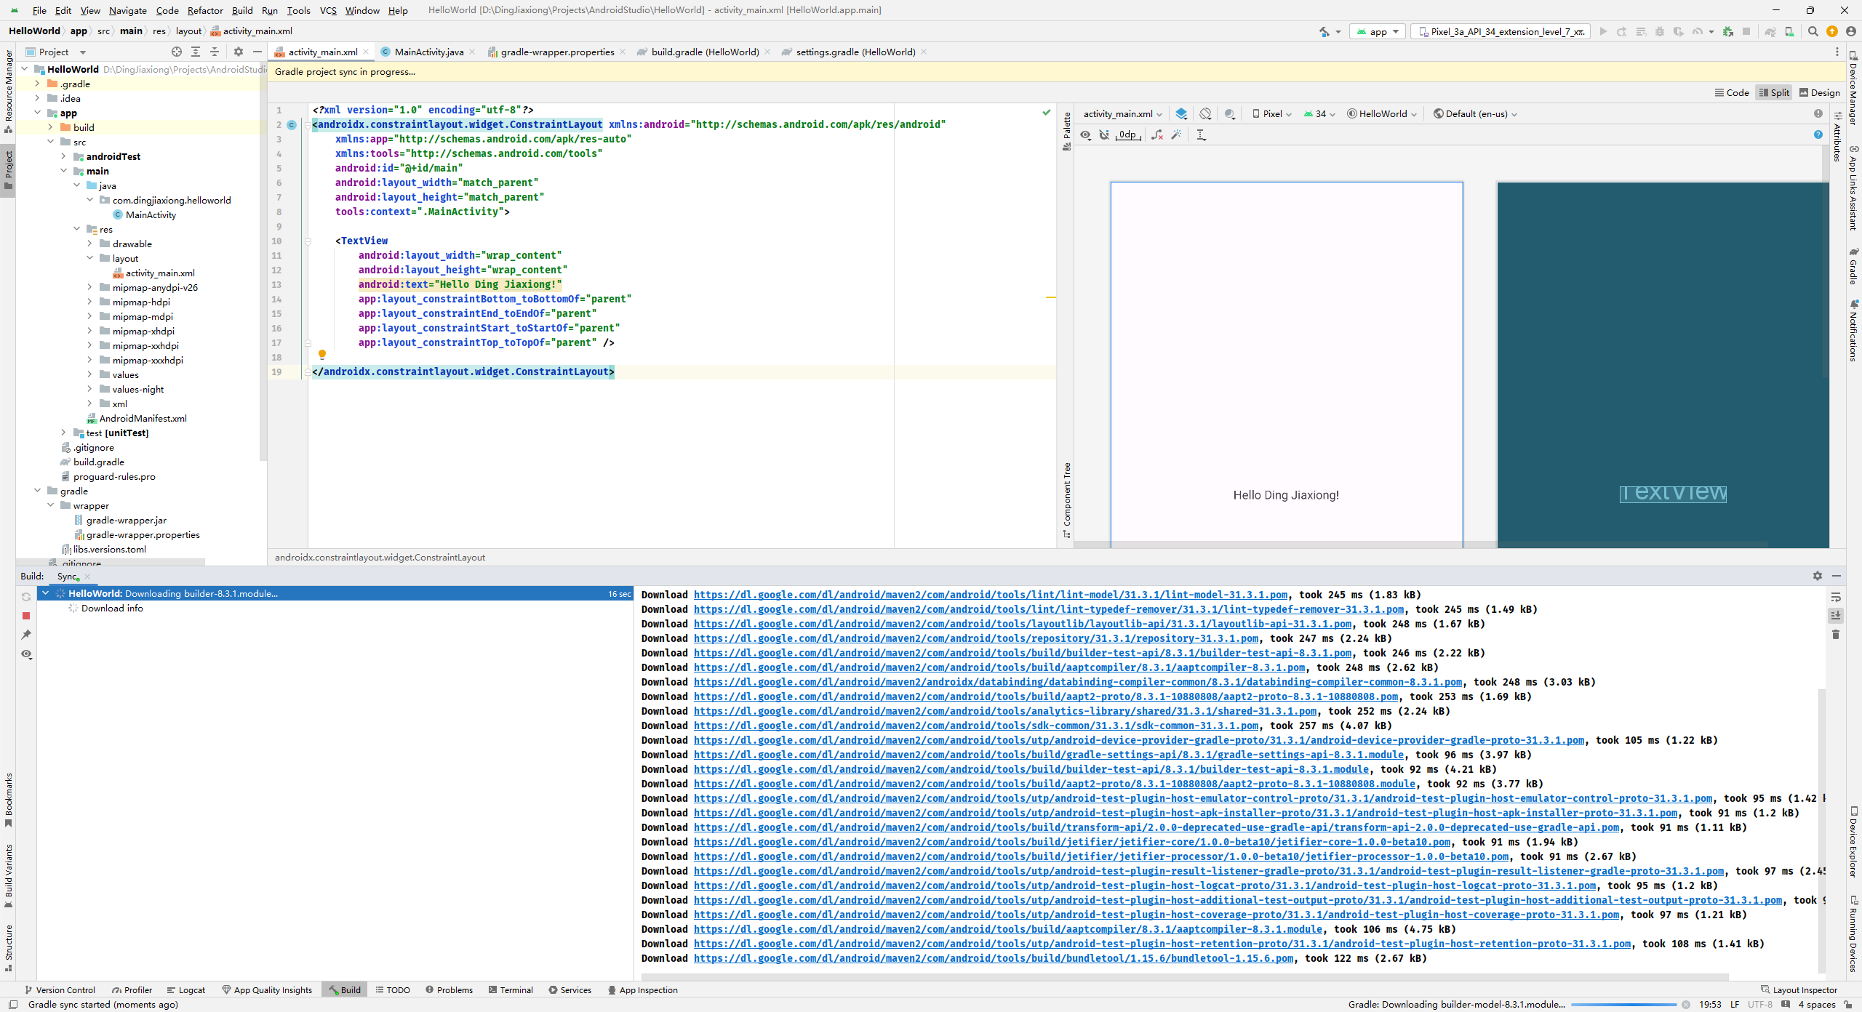This screenshot has width=1862, height=1012.
Task: Open the Problems tool window
Action: point(449,989)
